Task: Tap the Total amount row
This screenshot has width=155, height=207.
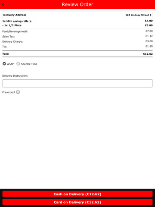Action: click(x=77, y=54)
